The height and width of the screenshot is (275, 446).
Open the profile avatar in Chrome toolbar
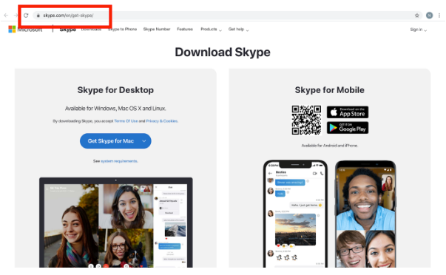pyautogui.click(x=429, y=16)
